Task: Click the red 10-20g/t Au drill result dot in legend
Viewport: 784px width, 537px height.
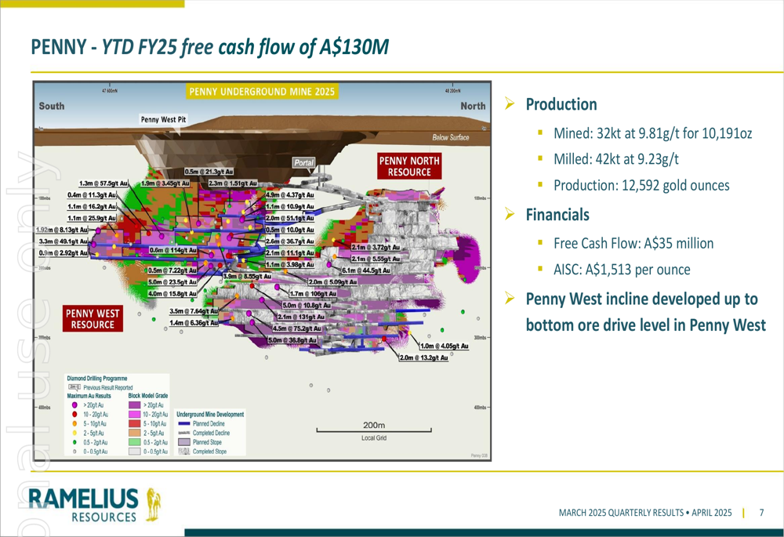Action: (74, 415)
